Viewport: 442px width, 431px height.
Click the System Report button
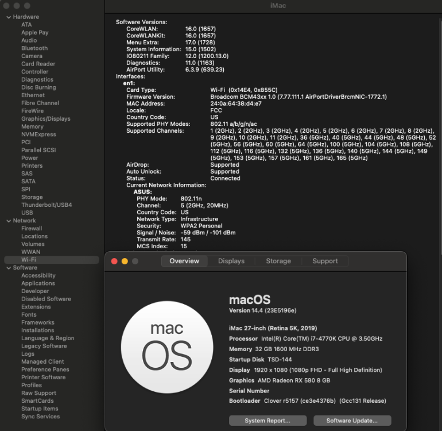pos(267,421)
